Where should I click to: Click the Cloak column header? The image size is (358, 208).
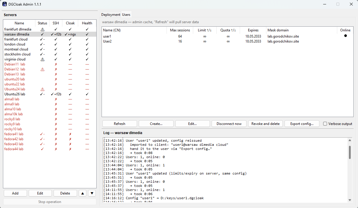coord(70,23)
